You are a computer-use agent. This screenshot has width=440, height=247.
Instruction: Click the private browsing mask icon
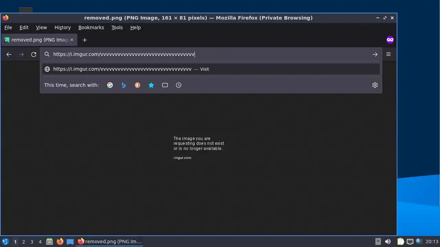tap(390, 40)
